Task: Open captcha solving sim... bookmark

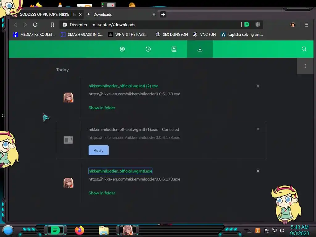Action: [242, 35]
